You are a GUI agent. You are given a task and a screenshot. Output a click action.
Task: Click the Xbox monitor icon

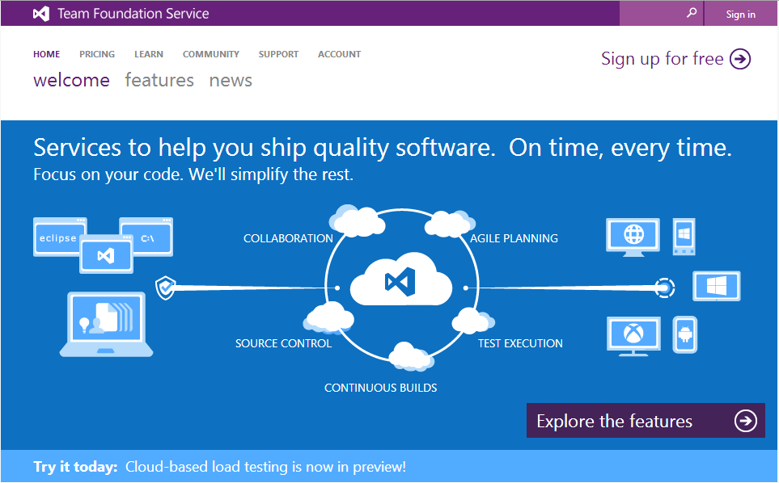[x=634, y=336]
